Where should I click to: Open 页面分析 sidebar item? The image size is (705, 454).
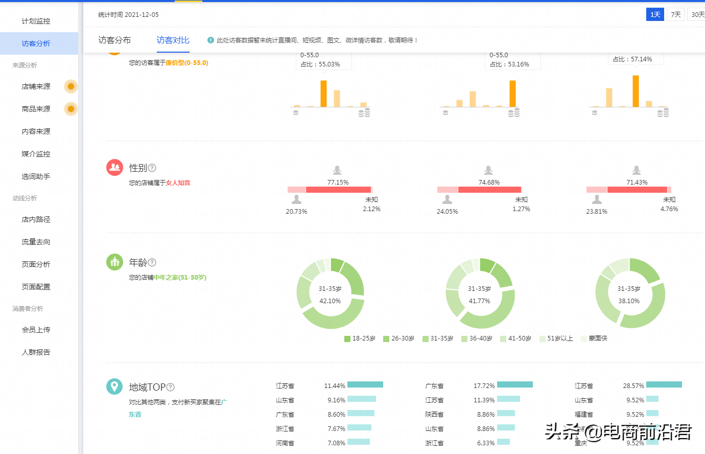36,264
